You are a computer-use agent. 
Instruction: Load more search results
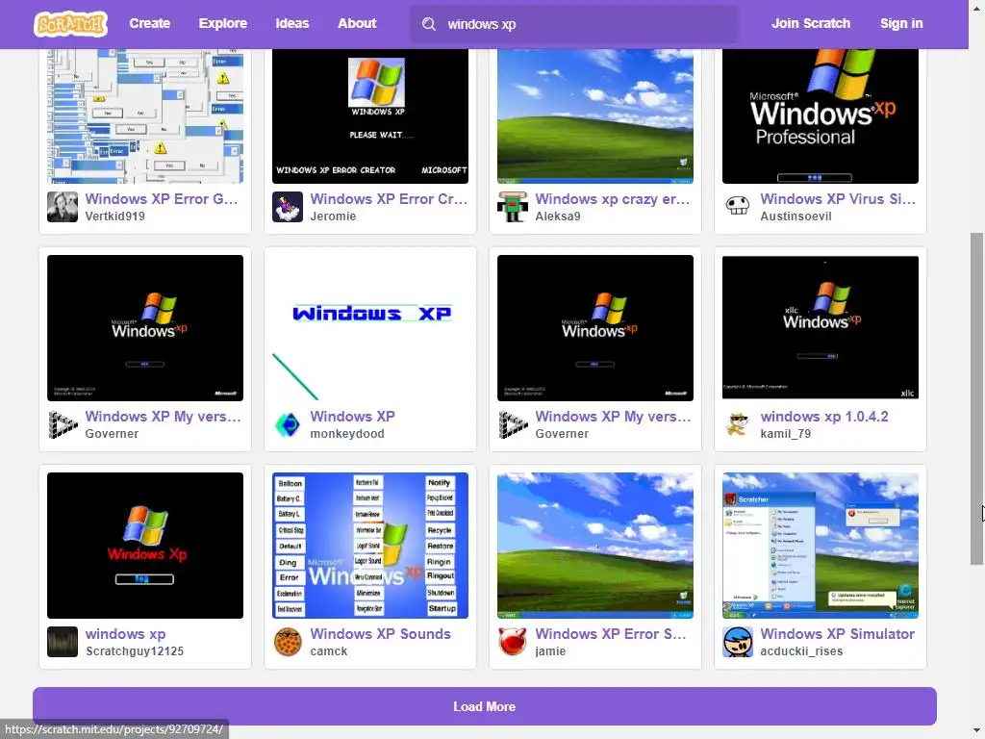(485, 706)
